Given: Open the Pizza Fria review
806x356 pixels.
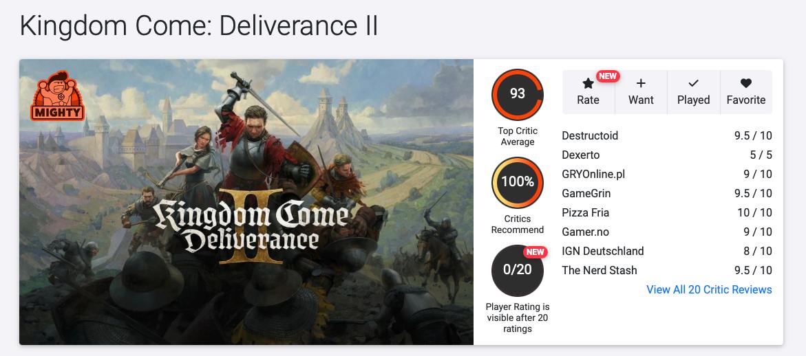Looking at the screenshot, I should click(x=586, y=212).
